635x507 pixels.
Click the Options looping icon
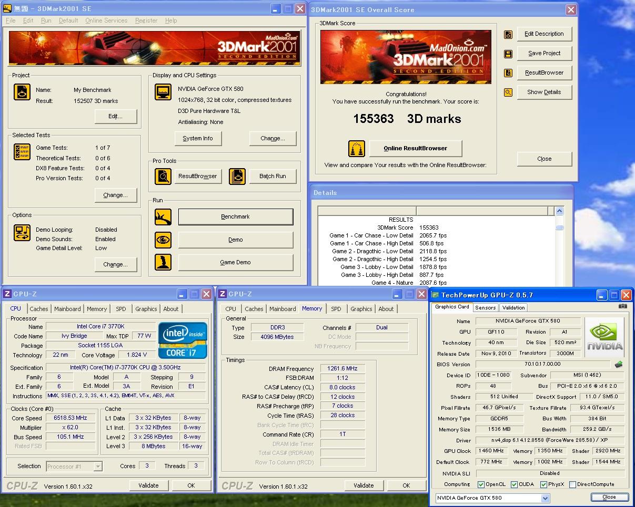(x=22, y=233)
